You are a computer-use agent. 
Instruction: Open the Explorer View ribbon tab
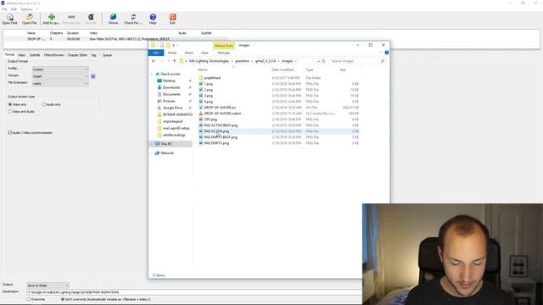(204, 53)
